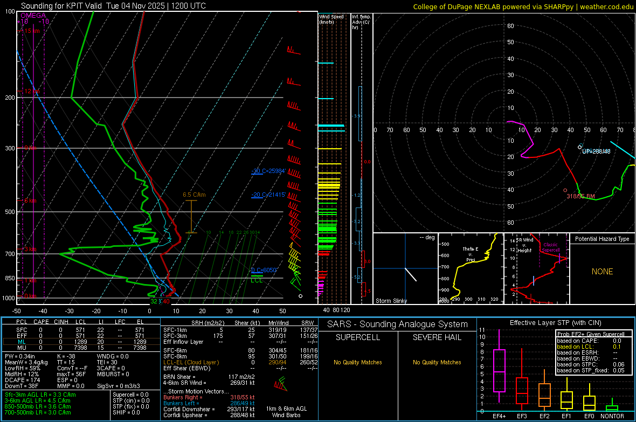Click the 700-500mb LR lapse rate line
Image resolution: width=636 pixels, height=422 pixels.
[38, 413]
